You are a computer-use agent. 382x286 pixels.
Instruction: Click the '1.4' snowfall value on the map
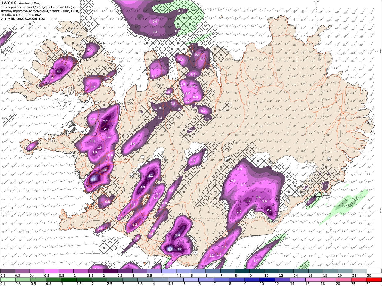(x=258, y=197)
